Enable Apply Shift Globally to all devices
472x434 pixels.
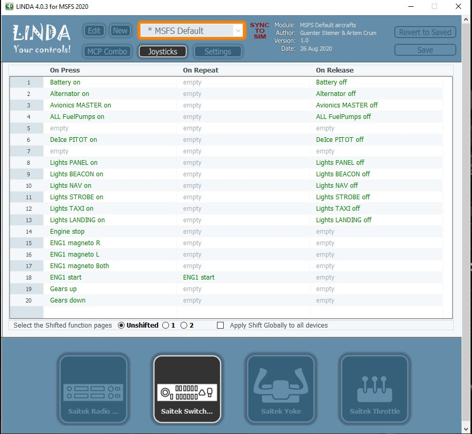(220, 325)
